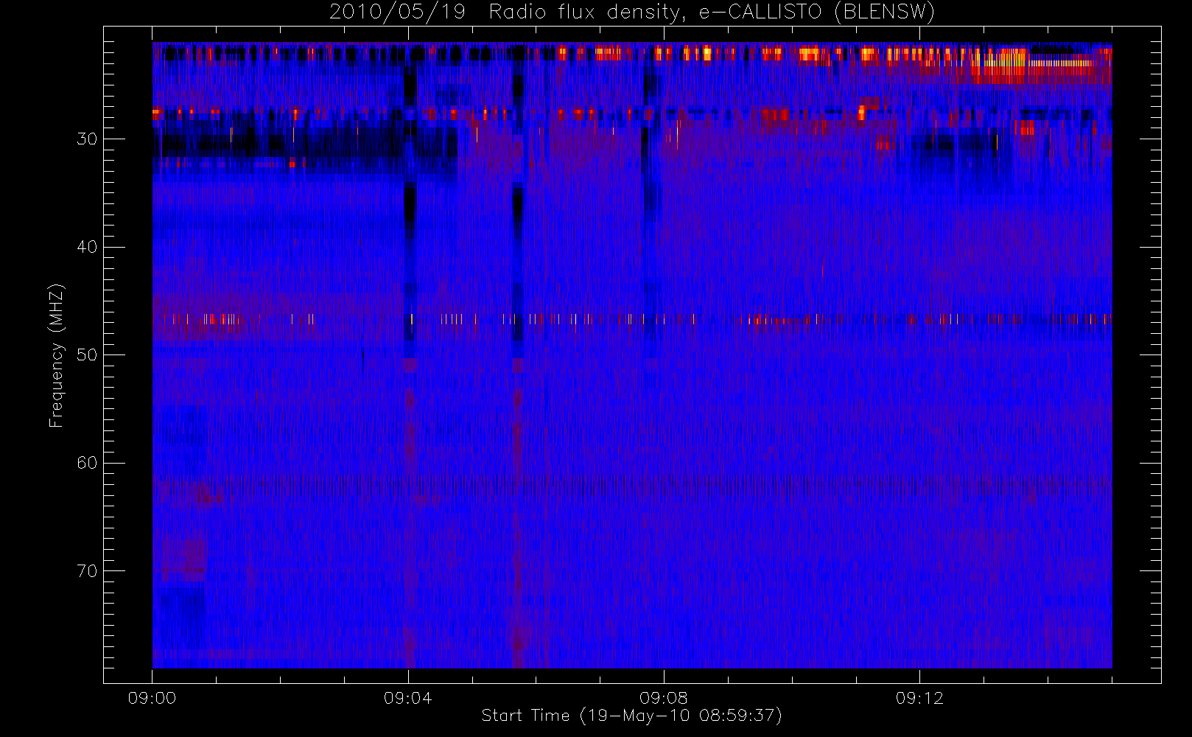This screenshot has width=1192, height=737.
Task: Select the 09:04 time tick label
Action: click(407, 698)
